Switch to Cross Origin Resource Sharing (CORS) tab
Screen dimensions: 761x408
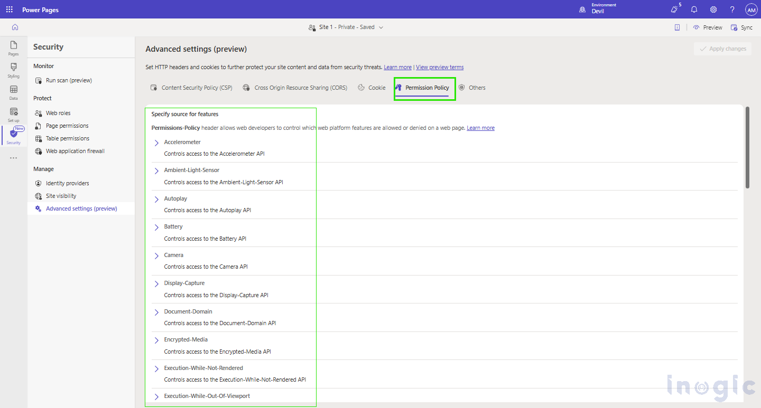[x=295, y=88]
